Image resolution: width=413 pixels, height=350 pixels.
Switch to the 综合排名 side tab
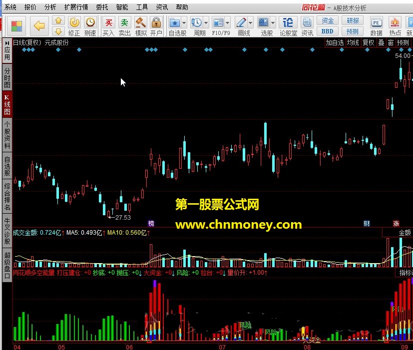(x=7, y=197)
